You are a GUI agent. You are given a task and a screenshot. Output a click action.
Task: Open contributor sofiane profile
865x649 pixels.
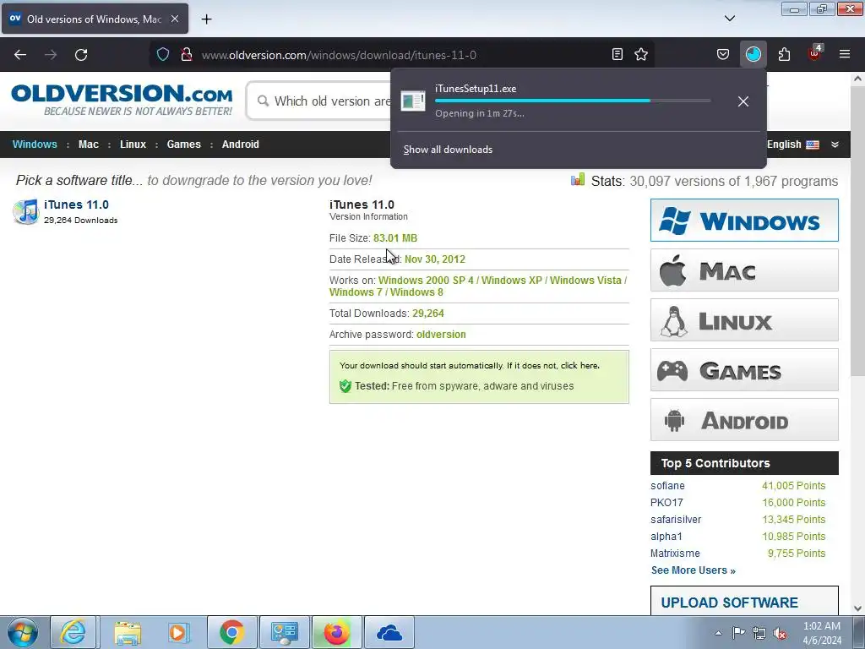pos(667,486)
